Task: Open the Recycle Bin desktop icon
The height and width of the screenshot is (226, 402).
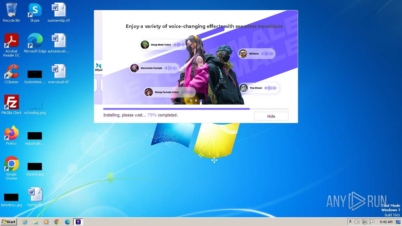Action: pyautogui.click(x=11, y=13)
